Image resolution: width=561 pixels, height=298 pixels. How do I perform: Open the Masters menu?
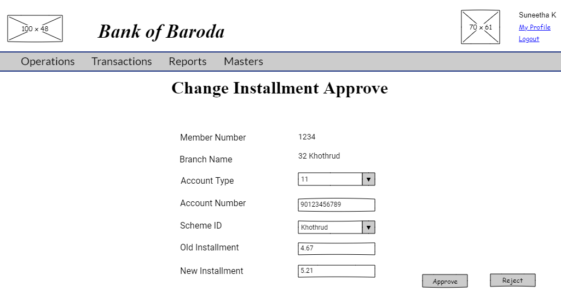coord(243,62)
